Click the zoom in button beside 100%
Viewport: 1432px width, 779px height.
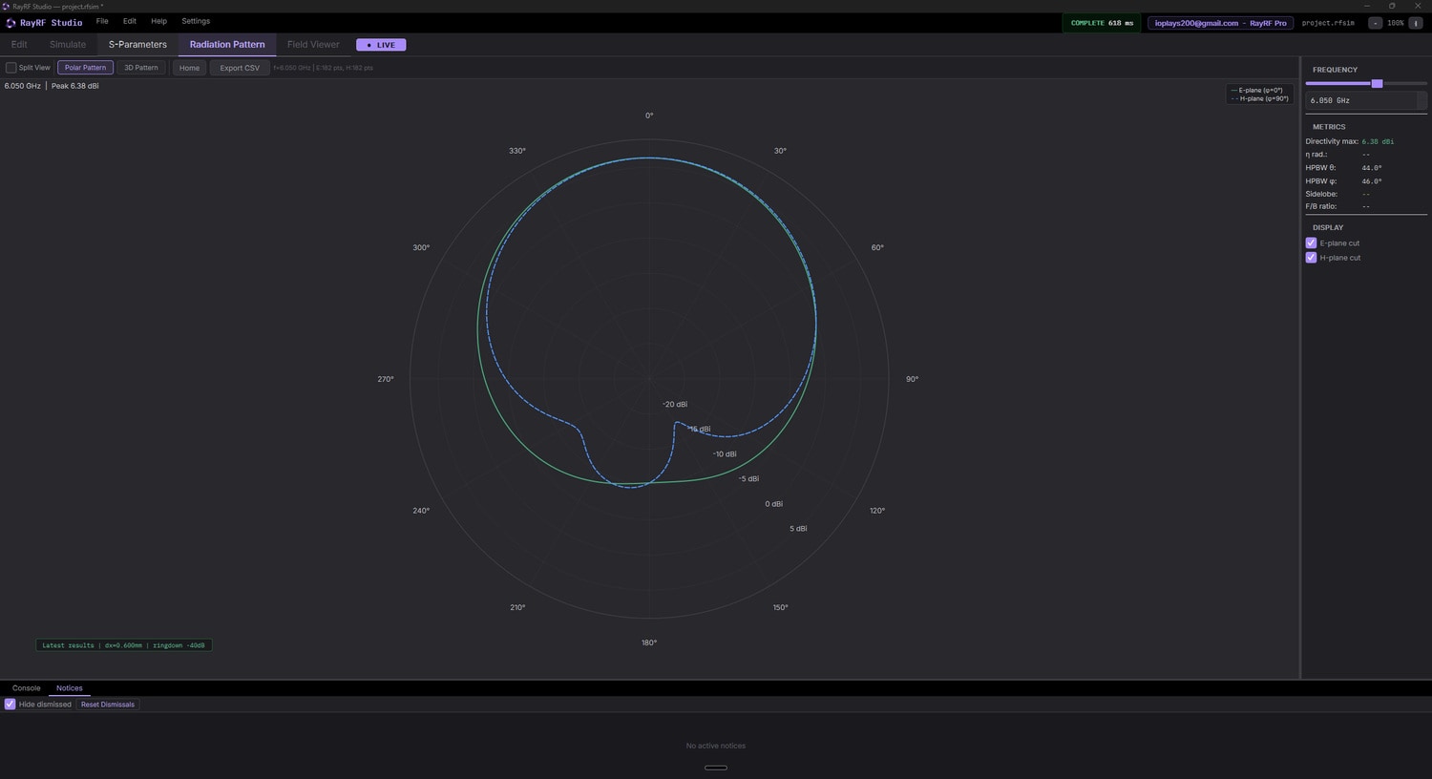coord(1416,23)
